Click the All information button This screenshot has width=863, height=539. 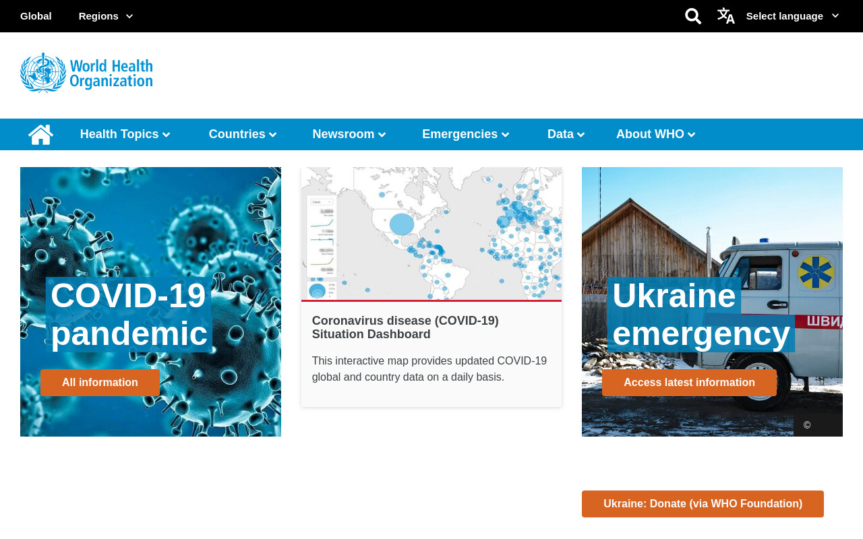point(100,383)
